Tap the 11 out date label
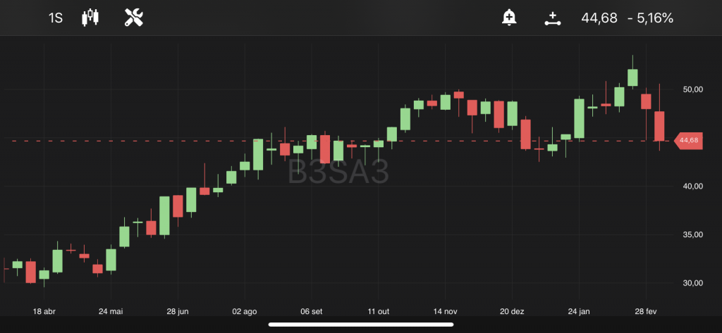 click(378, 311)
